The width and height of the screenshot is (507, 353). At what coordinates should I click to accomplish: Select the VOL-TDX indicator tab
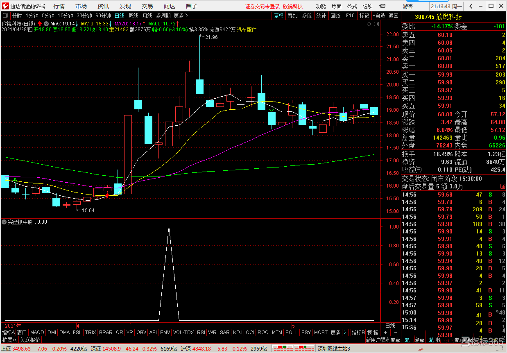tap(183, 333)
